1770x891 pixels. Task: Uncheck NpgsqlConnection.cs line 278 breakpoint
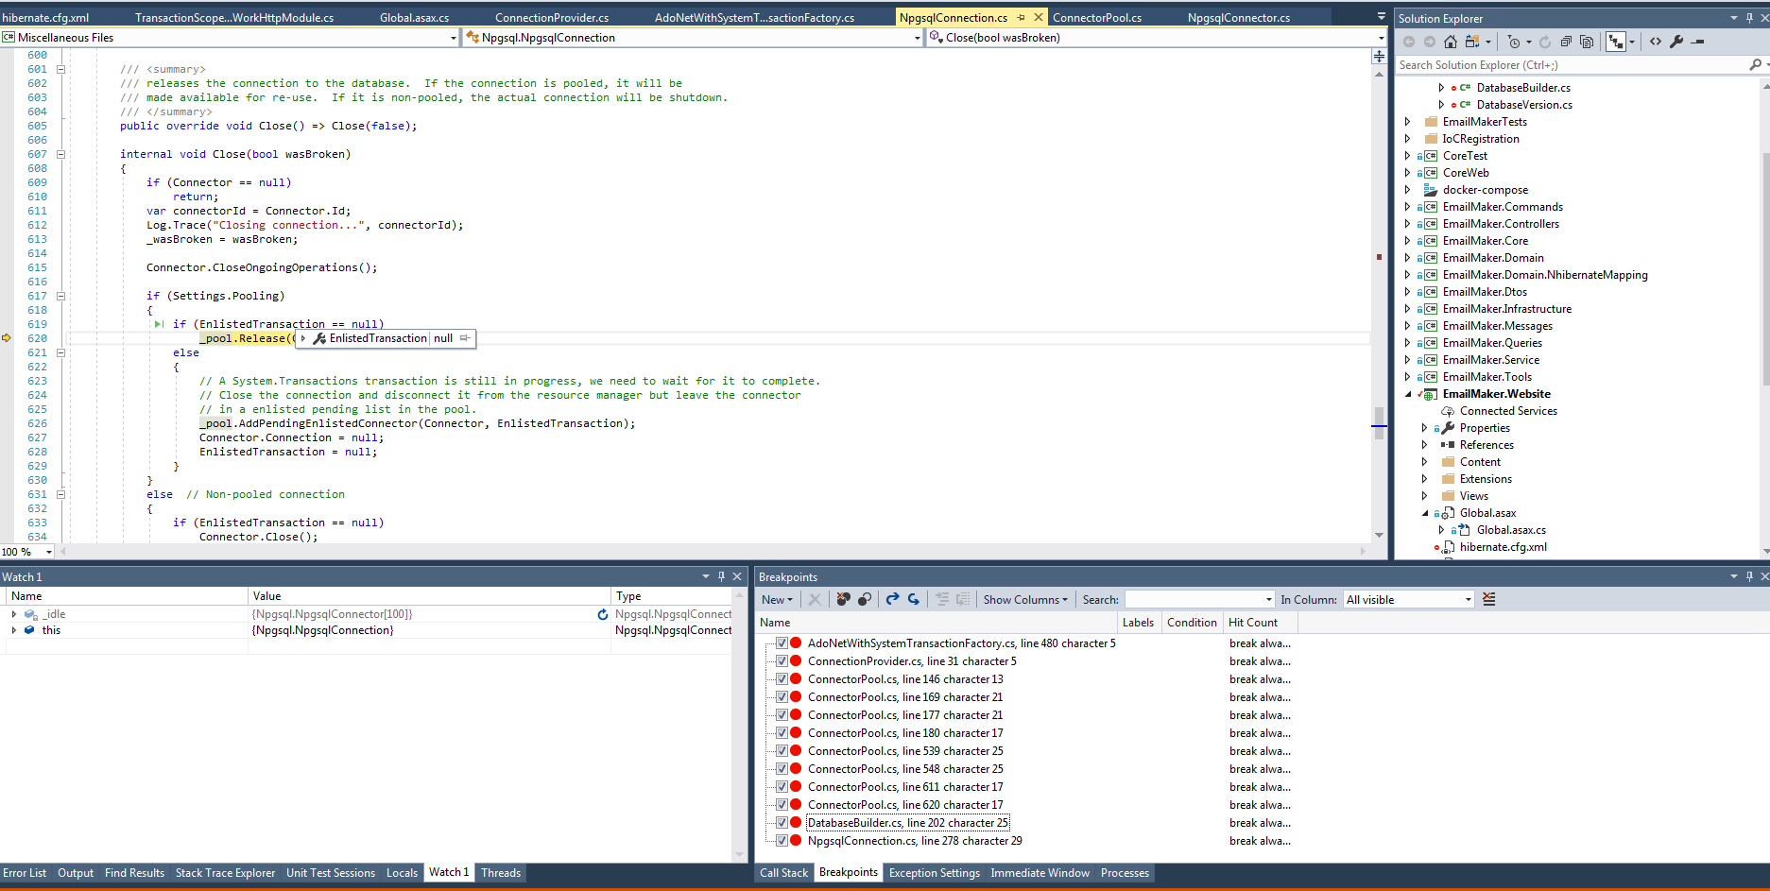click(782, 841)
